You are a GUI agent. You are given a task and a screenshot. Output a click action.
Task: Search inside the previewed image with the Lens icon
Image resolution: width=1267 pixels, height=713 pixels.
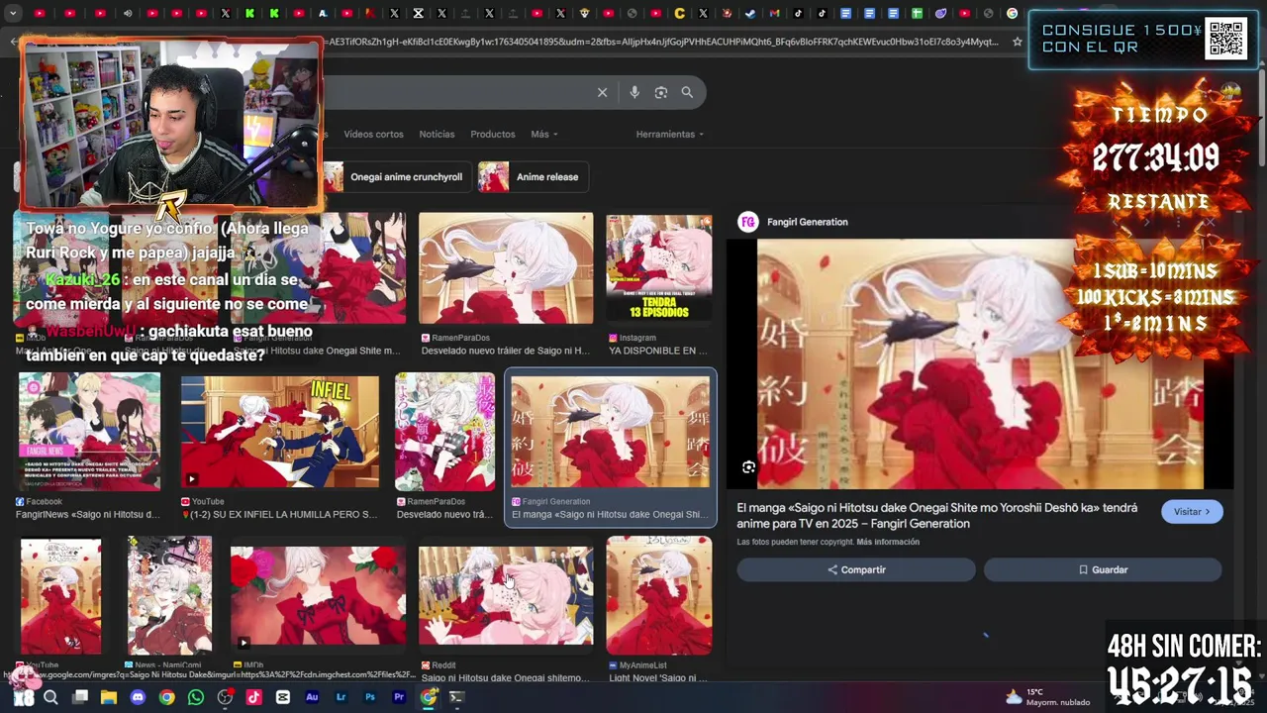coord(748,467)
